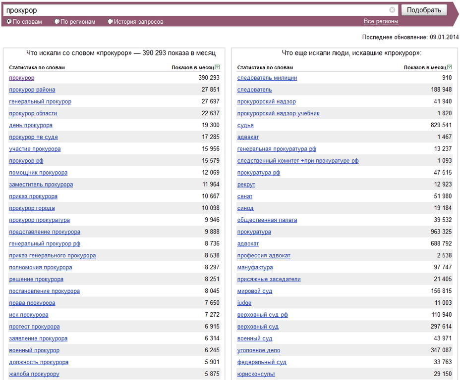
Task: Follow the 'верховный суд рф' link
Action: coord(262,315)
